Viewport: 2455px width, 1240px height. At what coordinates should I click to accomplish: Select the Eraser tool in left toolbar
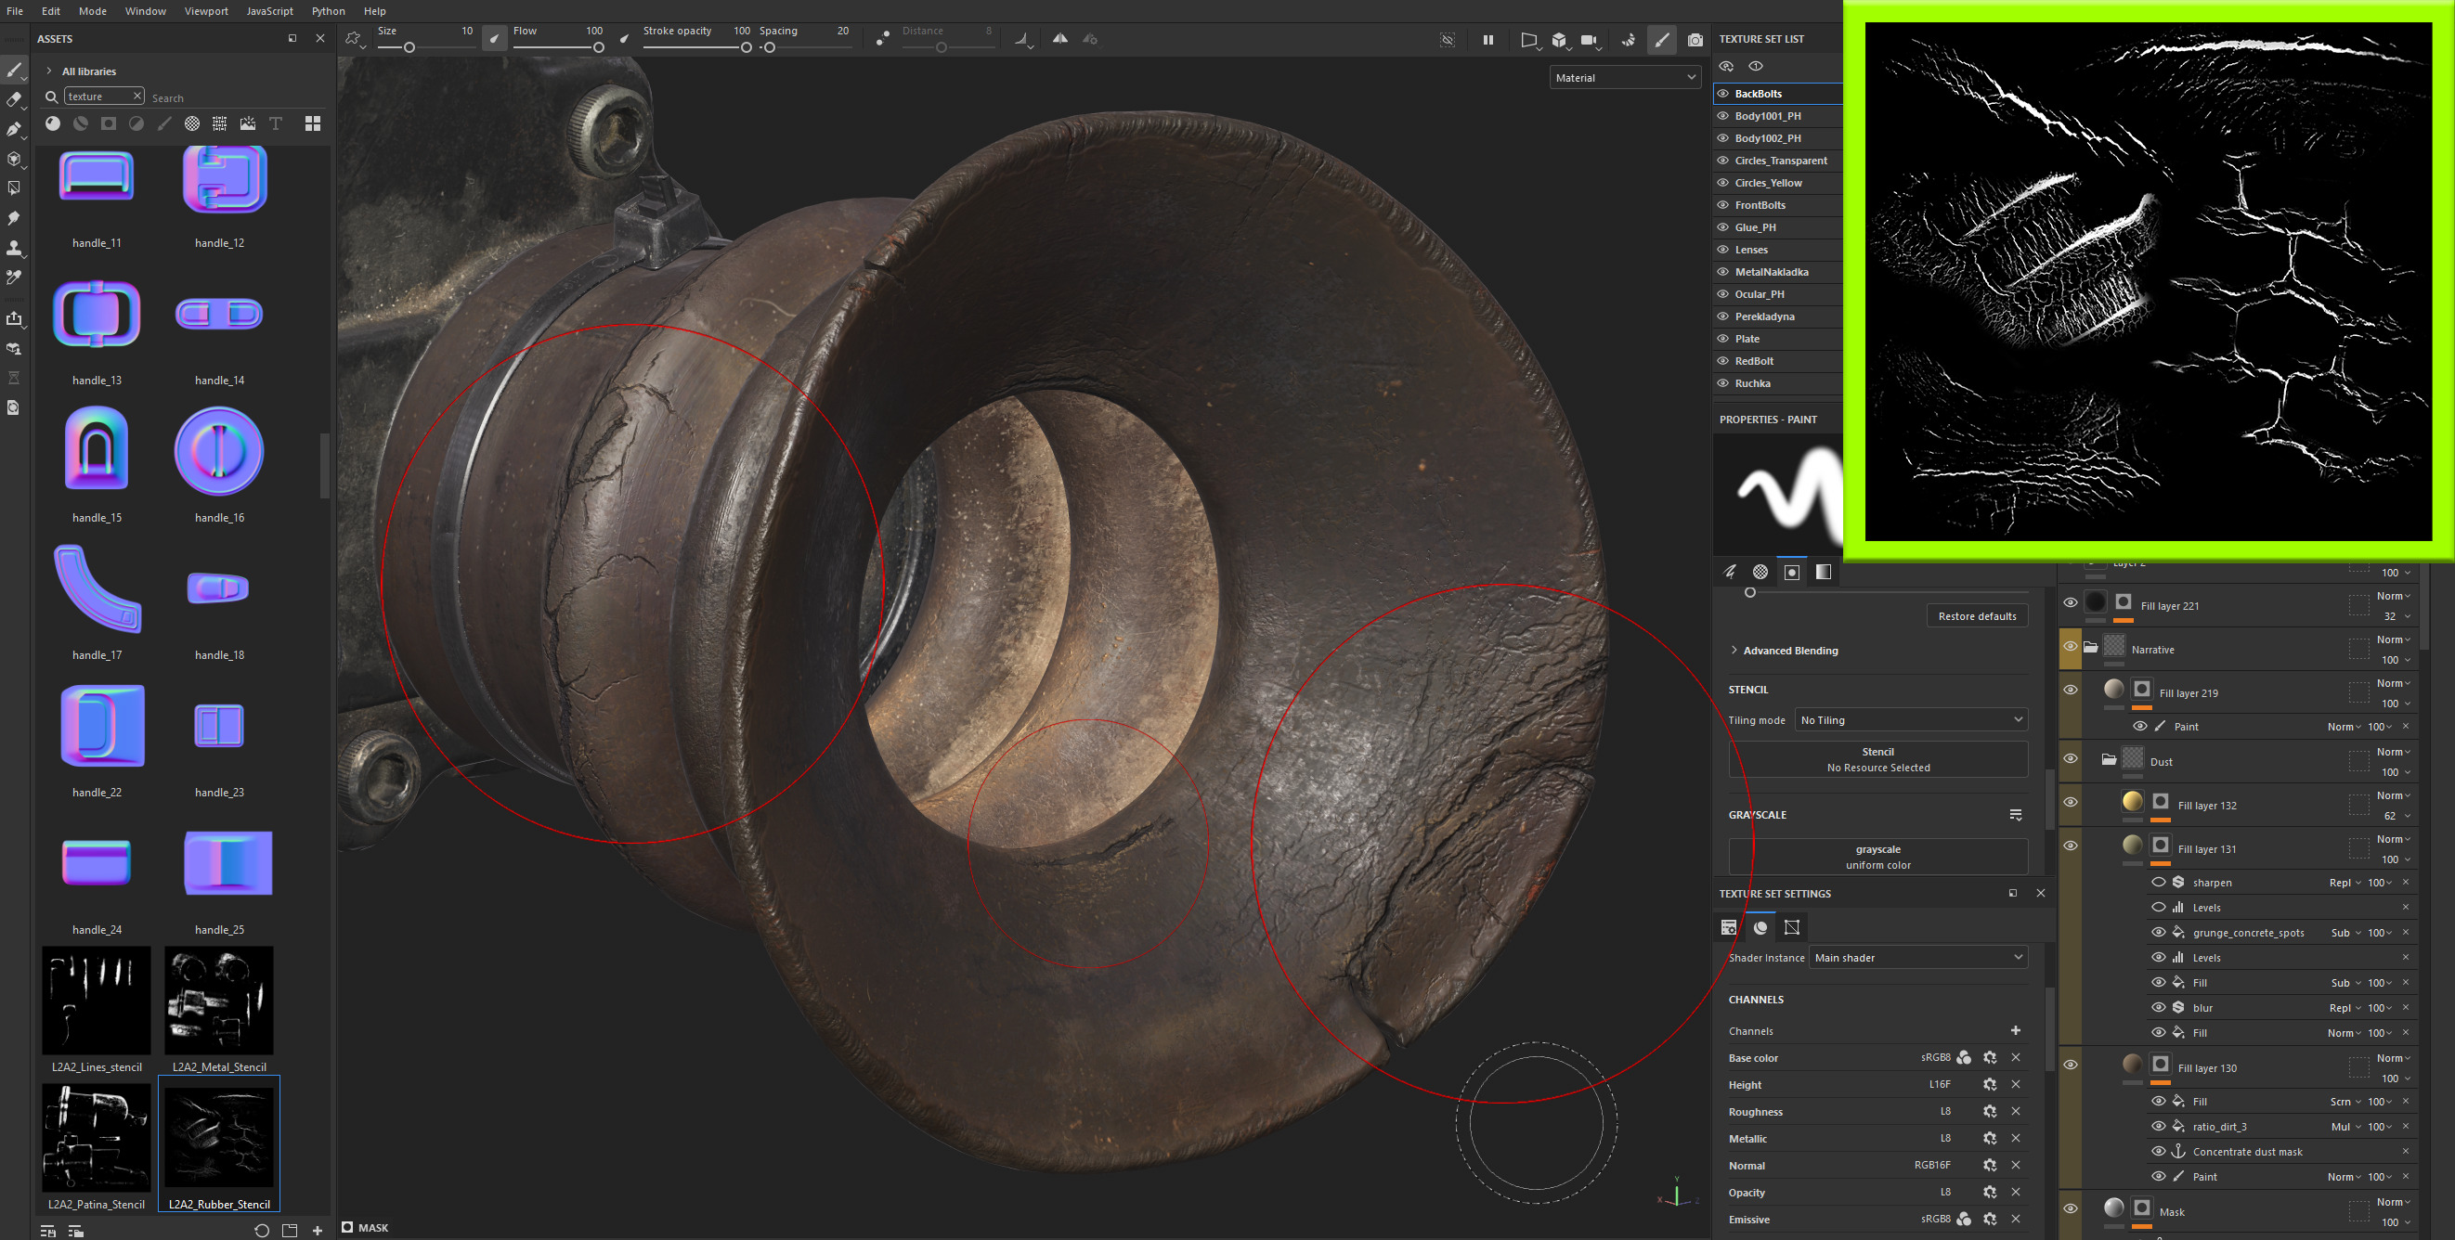click(13, 99)
